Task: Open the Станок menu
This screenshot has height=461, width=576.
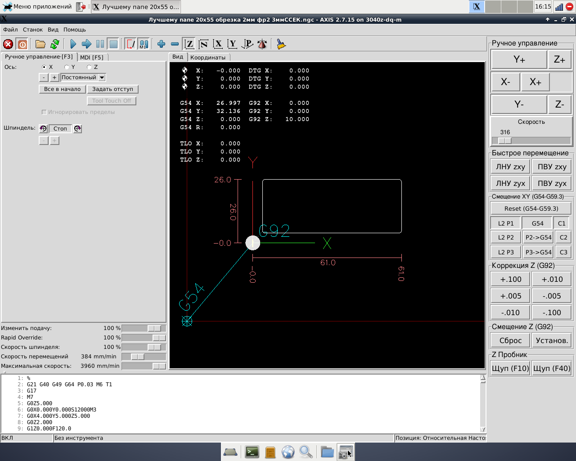Action: pyautogui.click(x=32, y=30)
